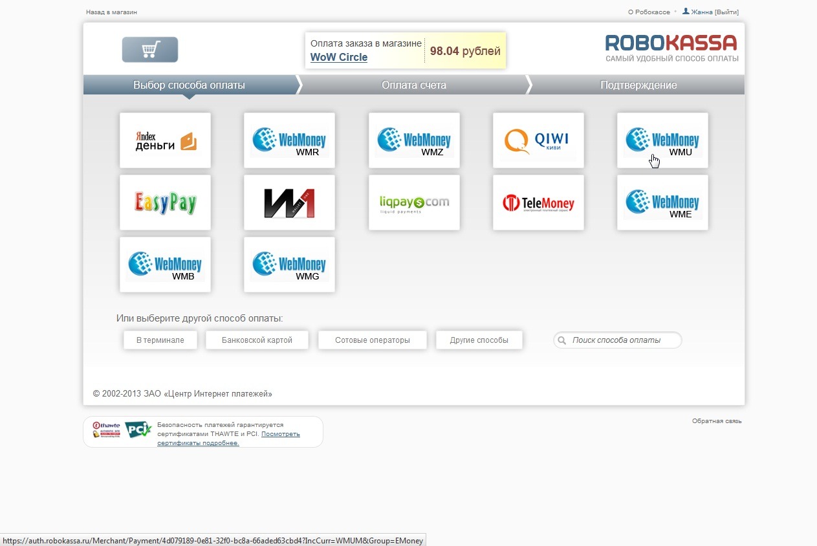Select liqpay.com payment option
Image resolution: width=817 pixels, height=546 pixels.
(x=414, y=202)
